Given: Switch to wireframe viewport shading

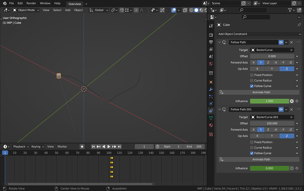Looking at the screenshot, I should coord(191,10).
